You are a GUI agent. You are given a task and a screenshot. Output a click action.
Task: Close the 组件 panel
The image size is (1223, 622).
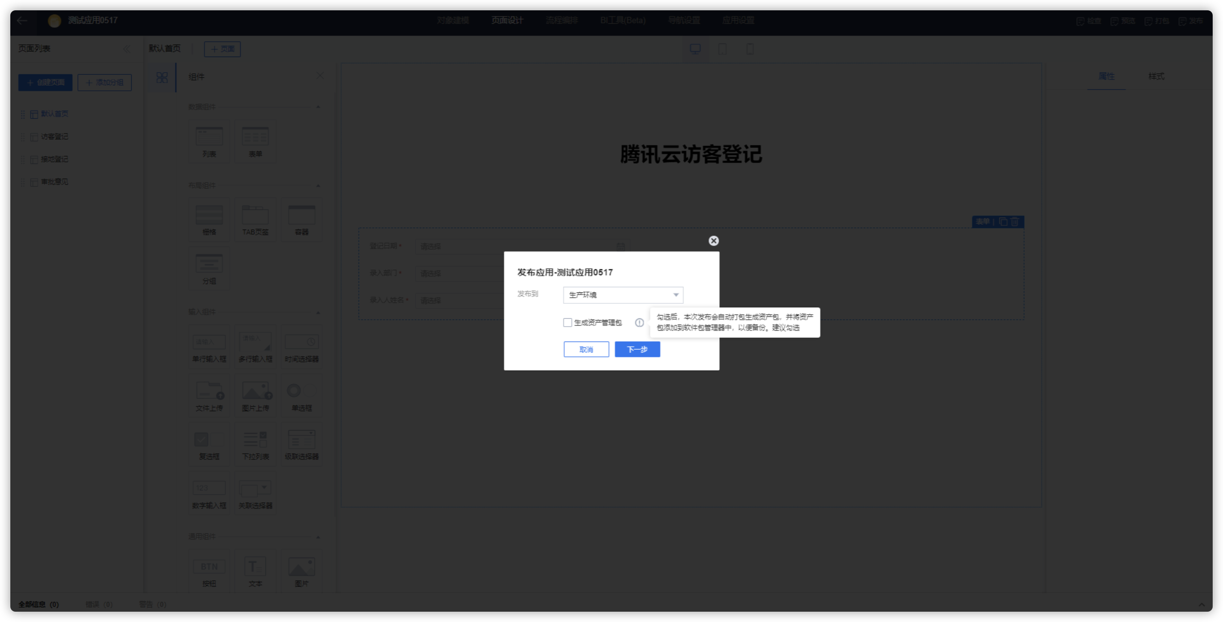pyautogui.click(x=320, y=76)
